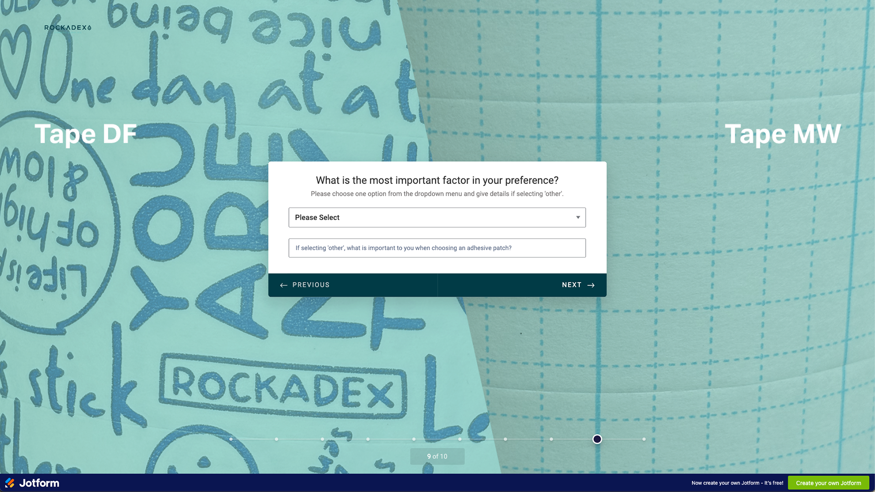875x492 pixels.
Task: Focus the 'If selecting other' text field
Action: (x=437, y=248)
